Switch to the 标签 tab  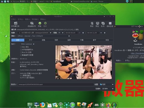(107, 40)
